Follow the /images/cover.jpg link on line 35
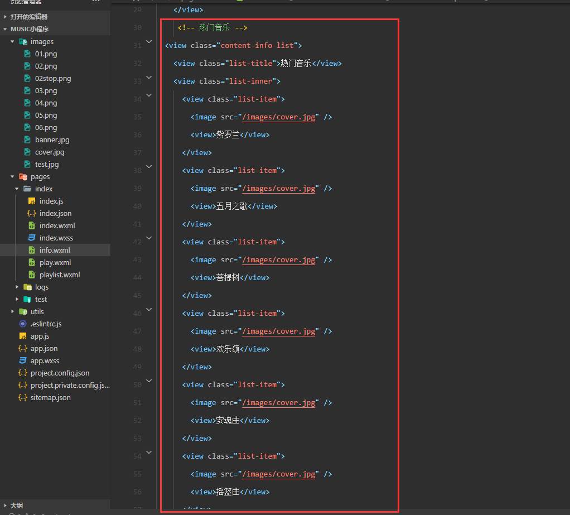570x515 pixels. (278, 117)
